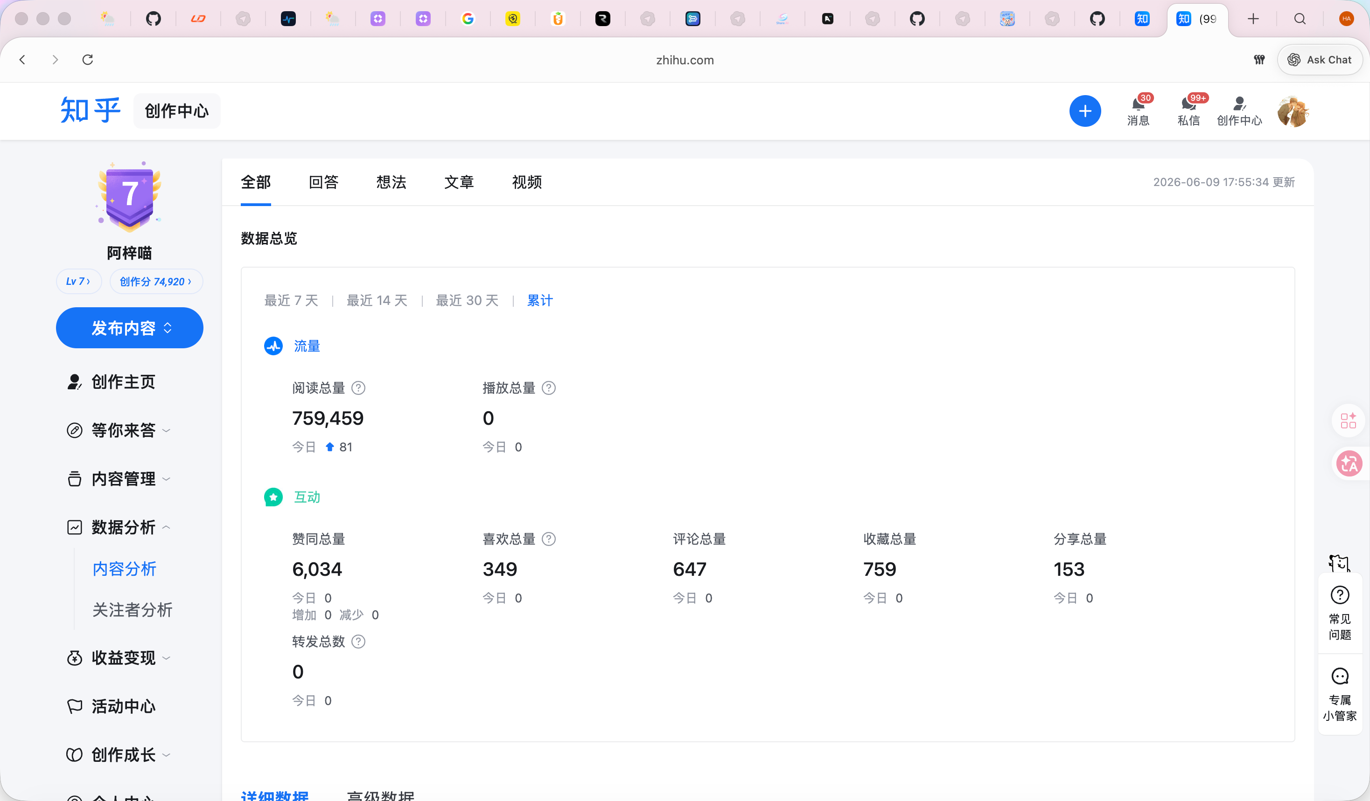The height and width of the screenshot is (801, 1370).
Task: Click the browser back arrow
Action: pos(22,60)
